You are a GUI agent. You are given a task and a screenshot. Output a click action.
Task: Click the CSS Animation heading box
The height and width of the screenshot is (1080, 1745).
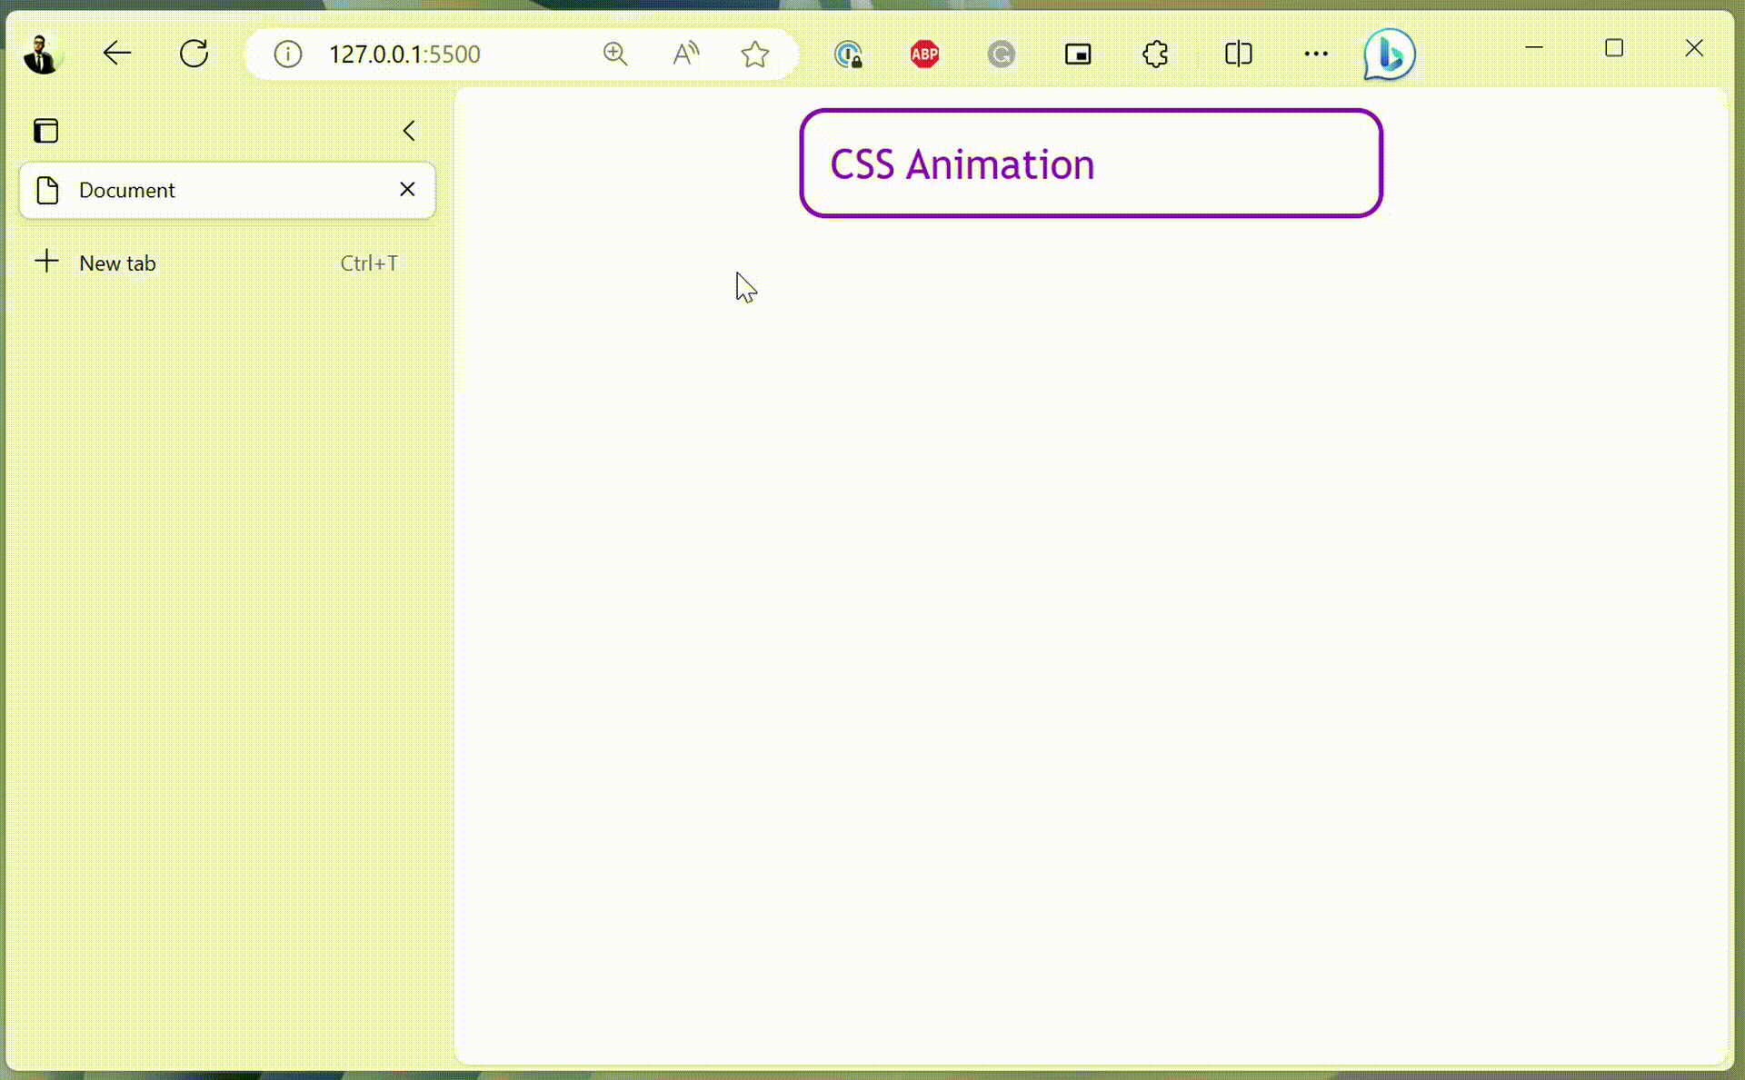1091,163
